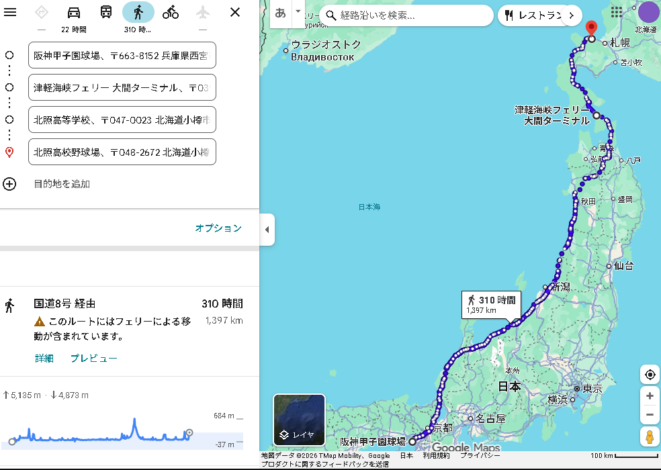
Task: Collapse the side panel arrow
Action: tap(267, 230)
